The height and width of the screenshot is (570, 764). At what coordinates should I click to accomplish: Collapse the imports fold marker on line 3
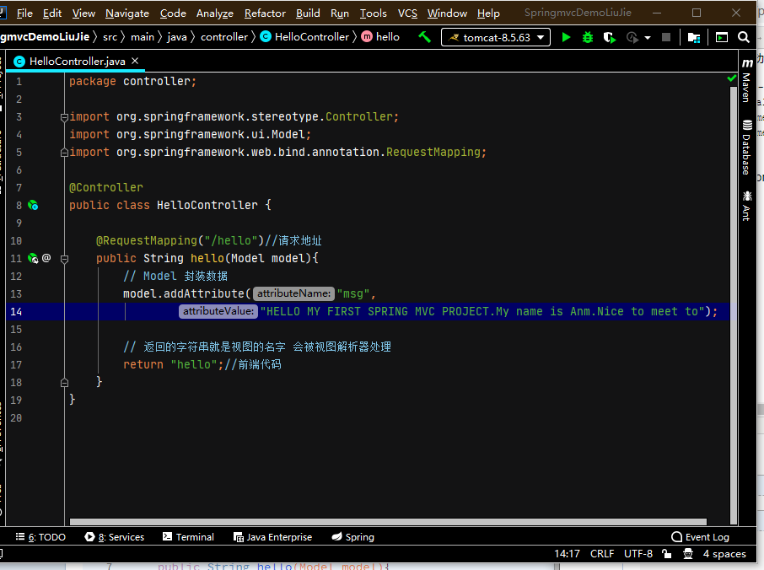(64, 117)
